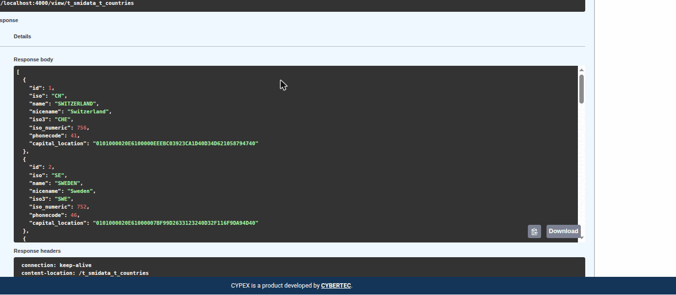The image size is (676, 295).
Task: Click Sweden's capital_location hex string
Action: (x=176, y=223)
